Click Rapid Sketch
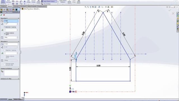 tap(79, 2)
